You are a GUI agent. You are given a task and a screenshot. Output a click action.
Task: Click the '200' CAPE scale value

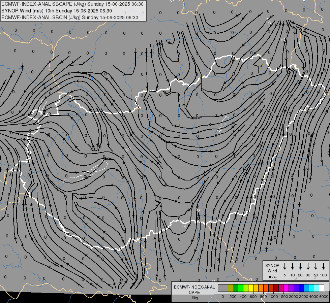click(x=233, y=297)
